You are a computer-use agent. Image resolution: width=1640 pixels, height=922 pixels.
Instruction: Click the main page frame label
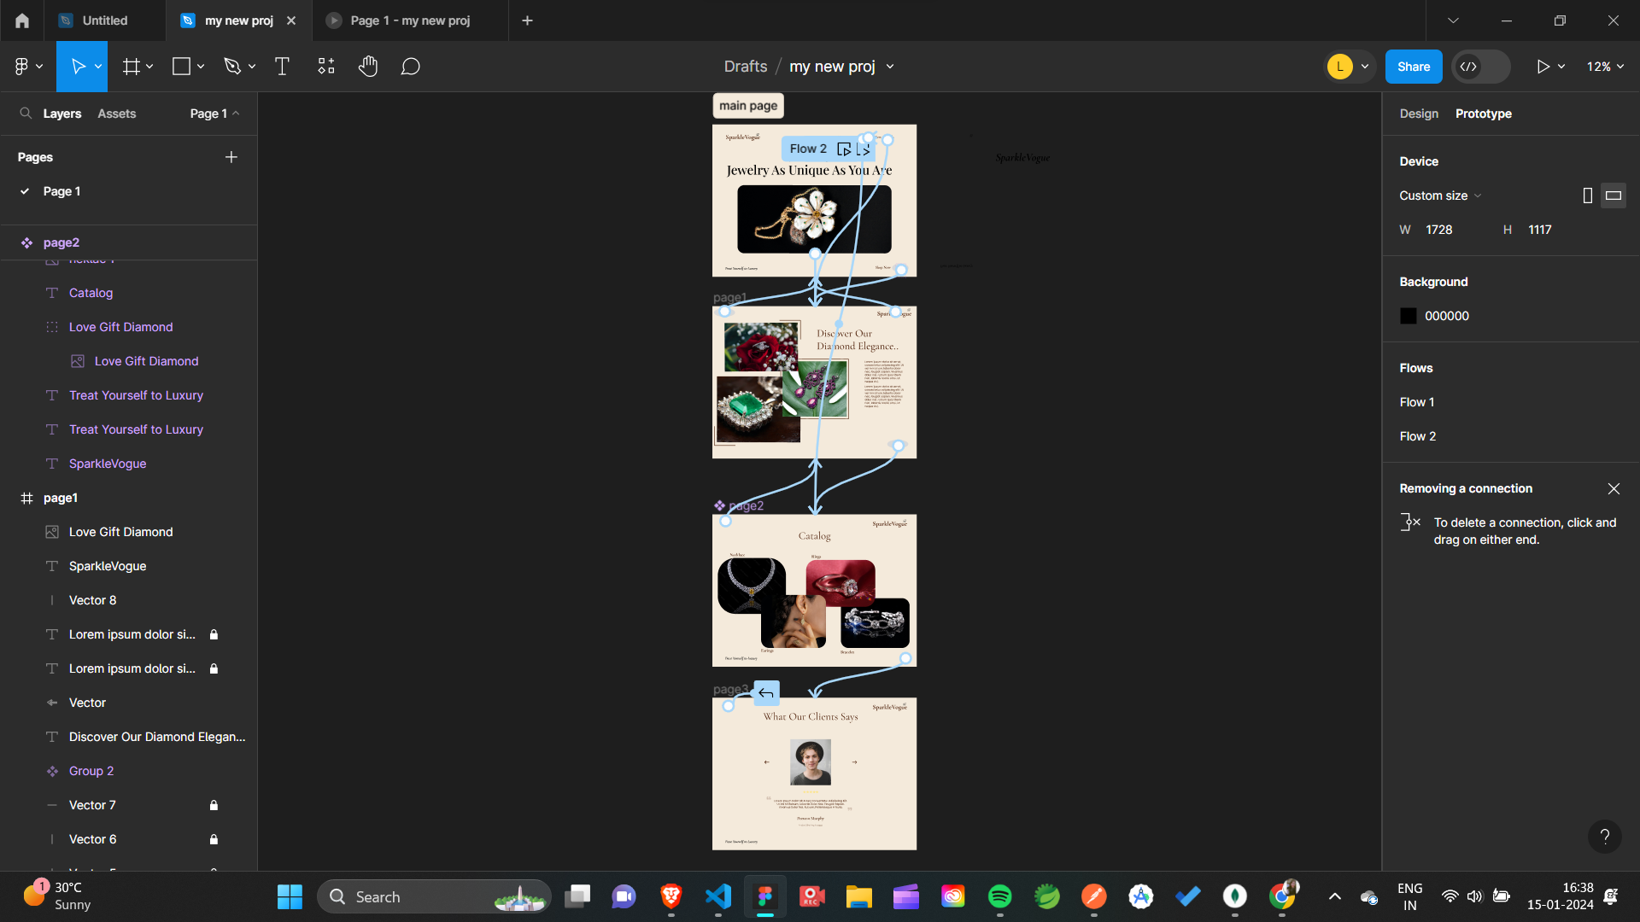pyautogui.click(x=748, y=106)
